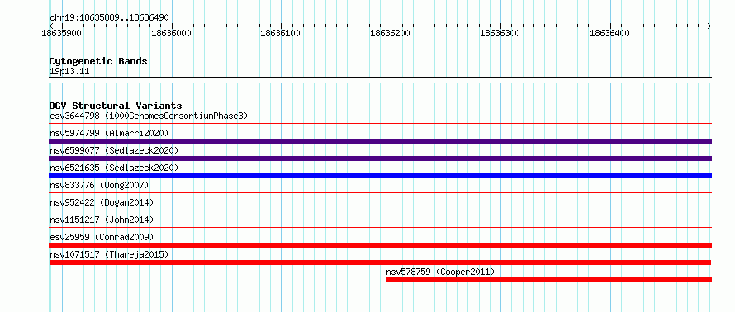Click ruler position 18636000
Image resolution: width=735 pixels, height=312 pixels.
(x=171, y=33)
